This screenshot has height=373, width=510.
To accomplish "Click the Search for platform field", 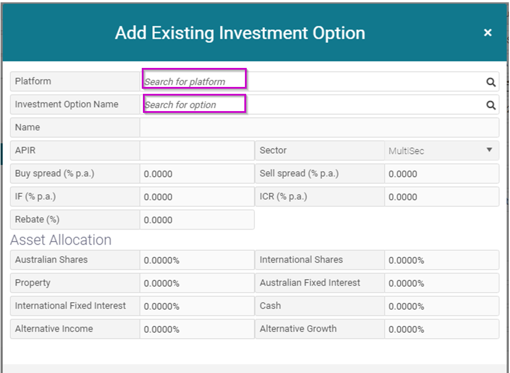I will coord(195,81).
